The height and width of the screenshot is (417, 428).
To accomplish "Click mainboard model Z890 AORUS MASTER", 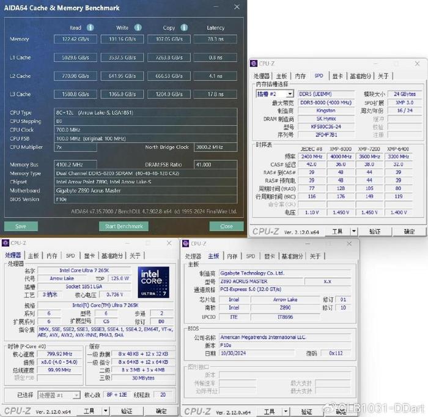I will 260,281.
